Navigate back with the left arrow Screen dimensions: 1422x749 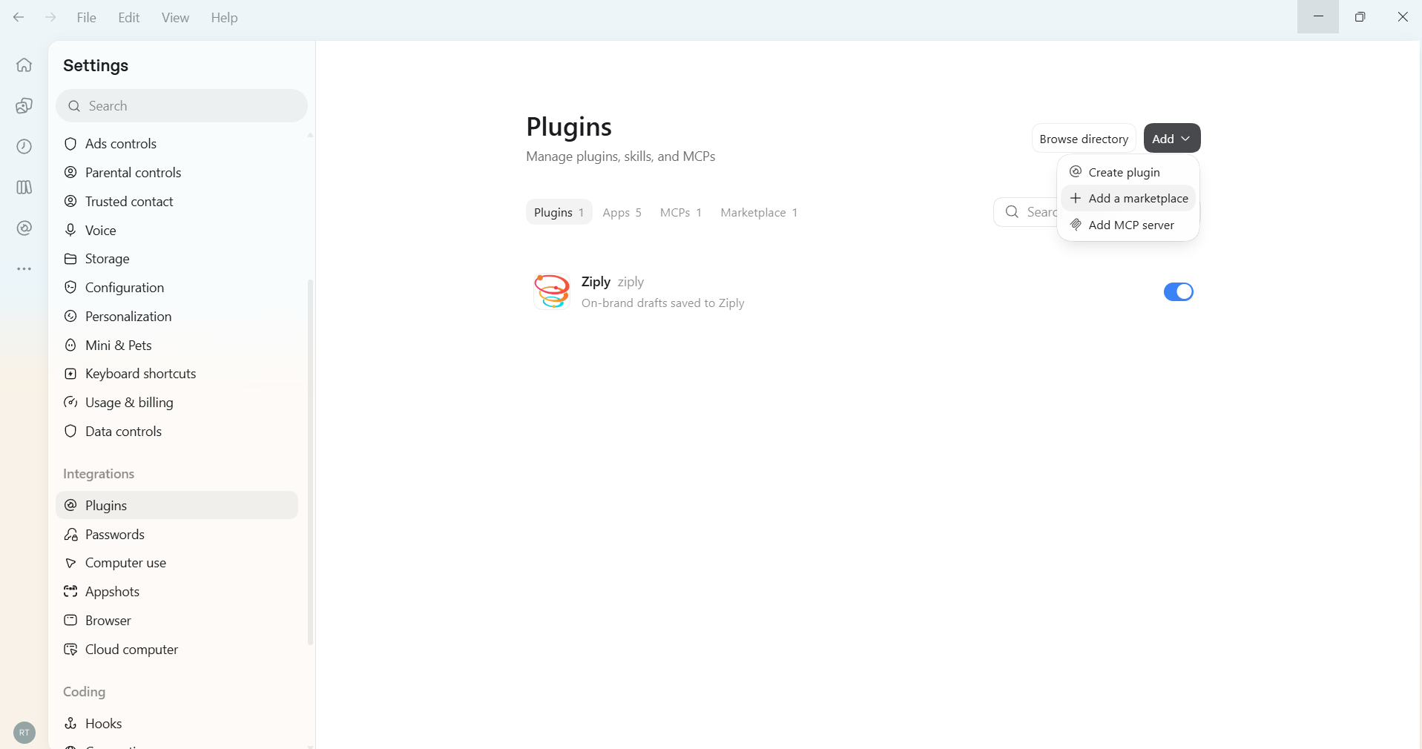pos(19,17)
